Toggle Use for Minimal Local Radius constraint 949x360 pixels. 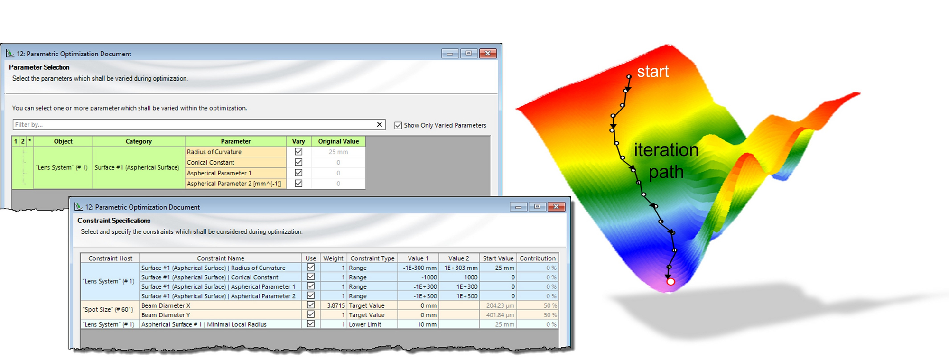click(x=311, y=324)
